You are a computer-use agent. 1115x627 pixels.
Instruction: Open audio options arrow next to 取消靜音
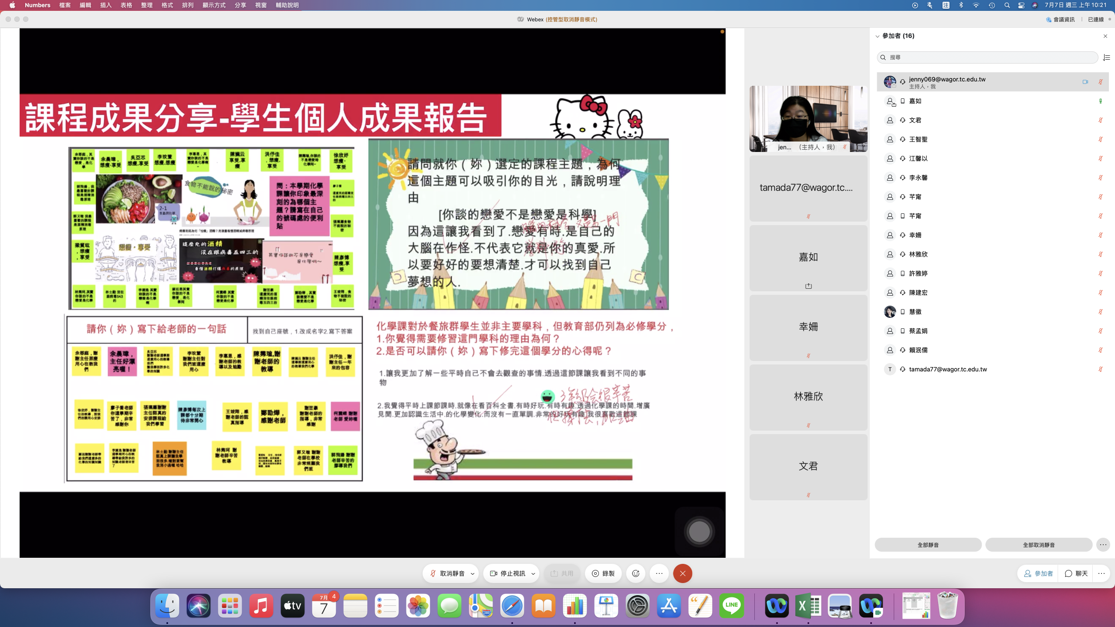473,574
